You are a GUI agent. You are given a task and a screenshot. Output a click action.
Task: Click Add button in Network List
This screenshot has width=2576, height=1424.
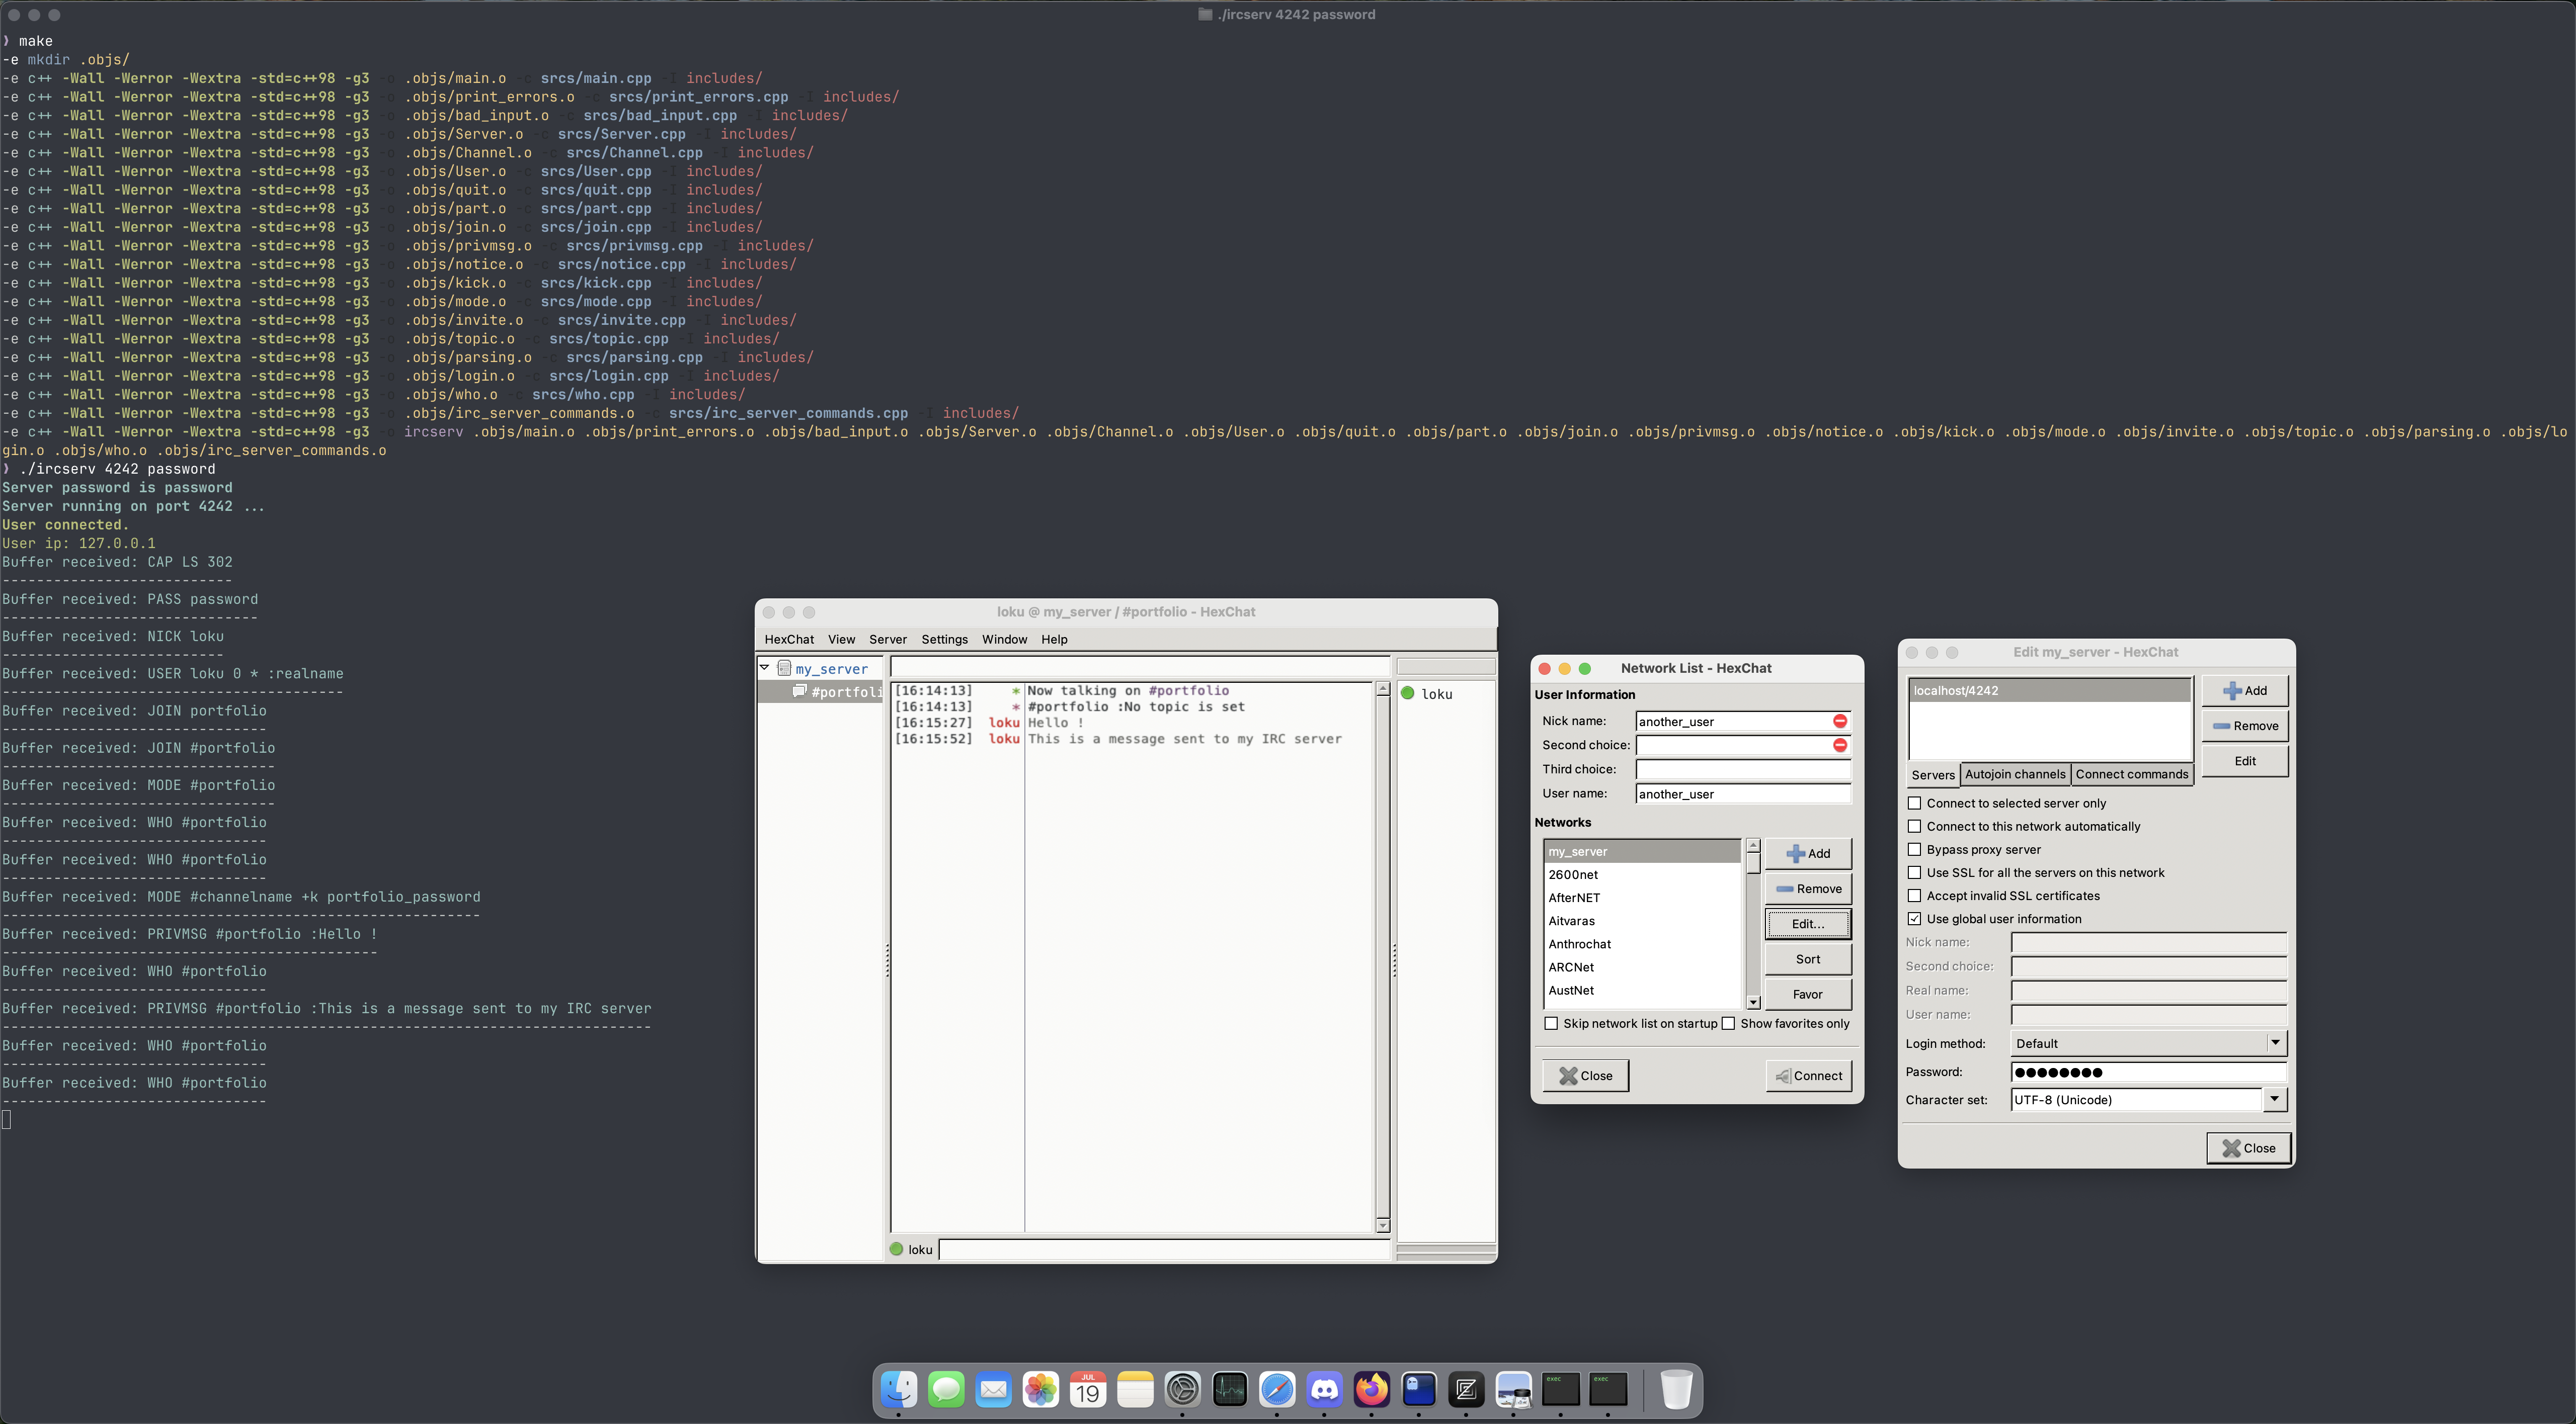pos(1808,852)
